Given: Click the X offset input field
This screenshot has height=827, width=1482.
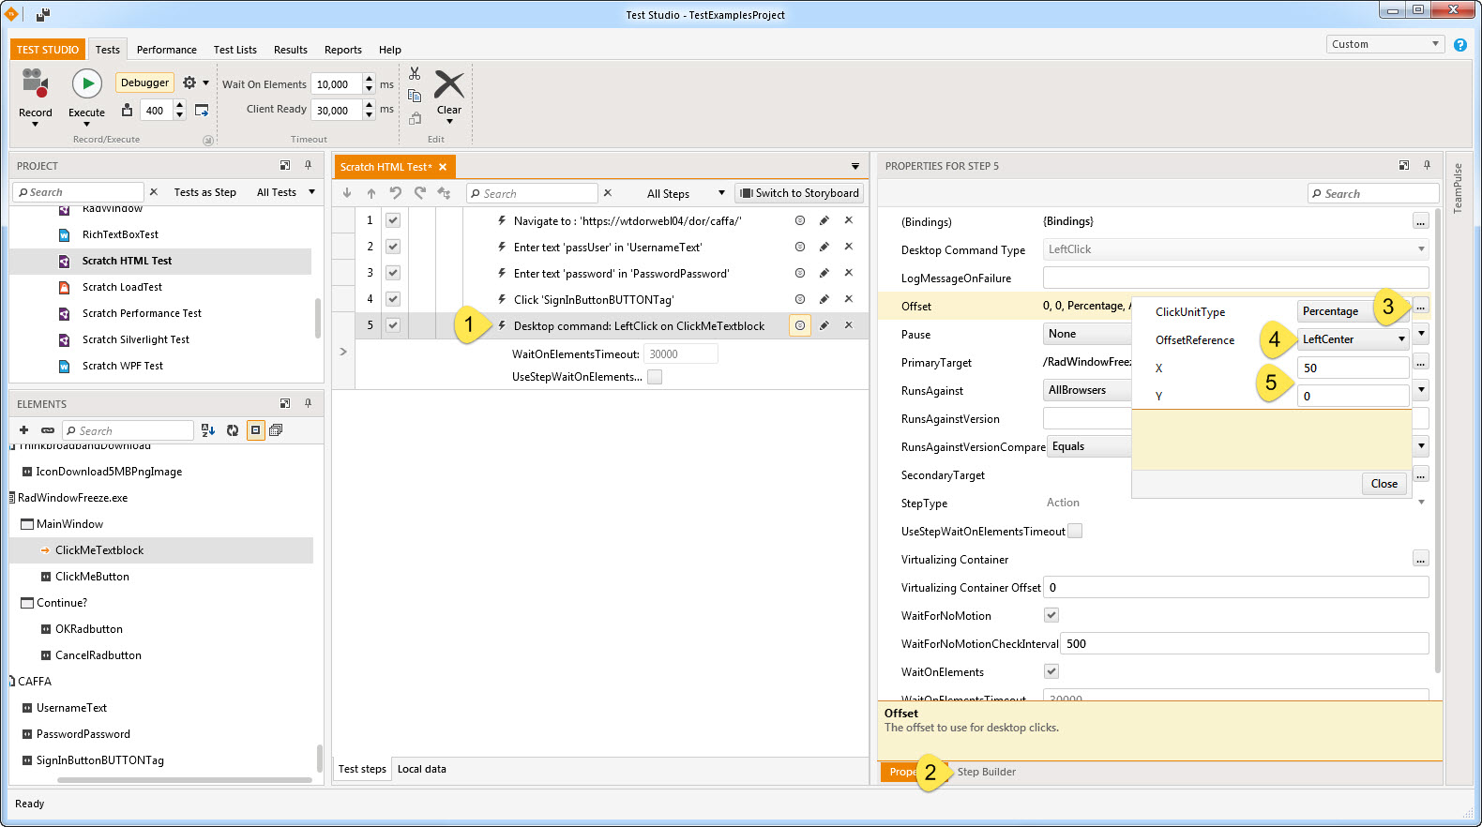Looking at the screenshot, I should click(x=1352, y=368).
